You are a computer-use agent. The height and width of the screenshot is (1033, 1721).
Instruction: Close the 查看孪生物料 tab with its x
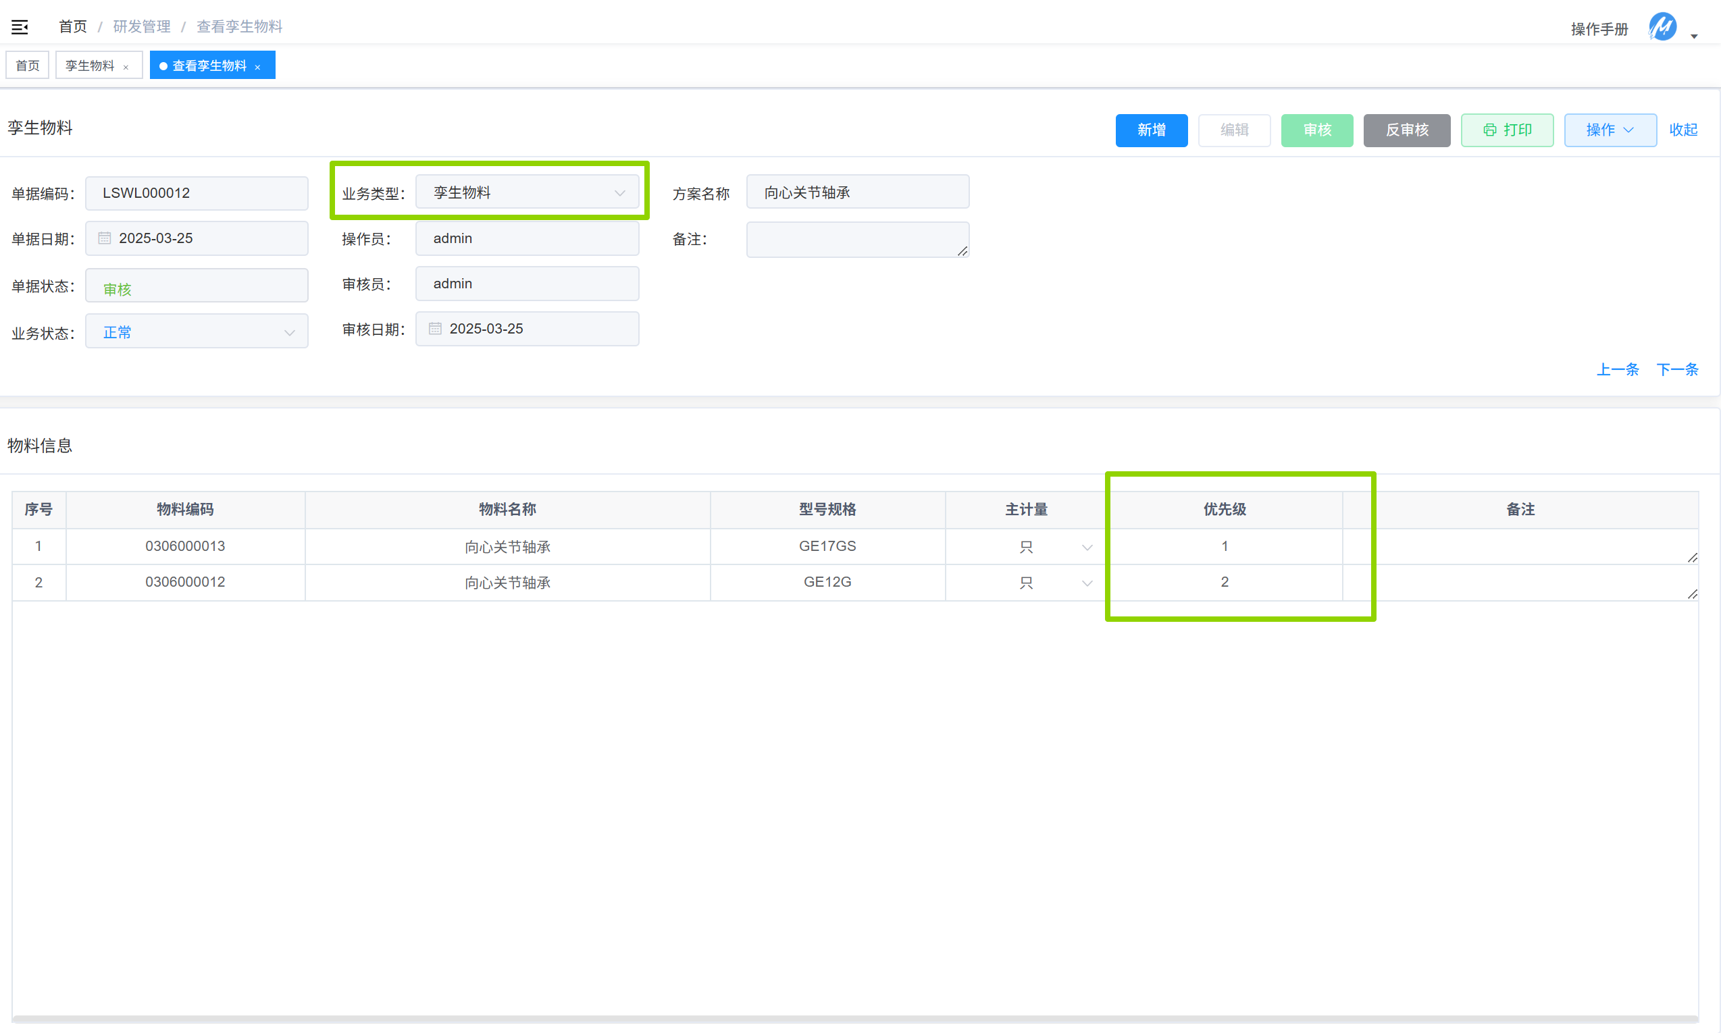pos(257,68)
